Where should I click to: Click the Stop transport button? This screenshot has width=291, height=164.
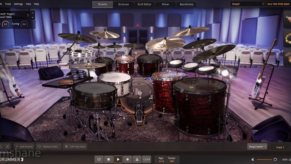(x=109, y=159)
